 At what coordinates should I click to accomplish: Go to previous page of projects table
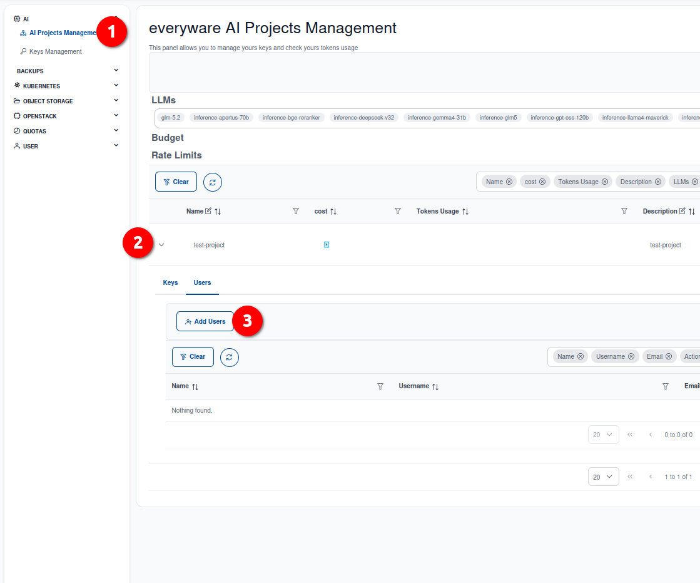click(x=651, y=477)
